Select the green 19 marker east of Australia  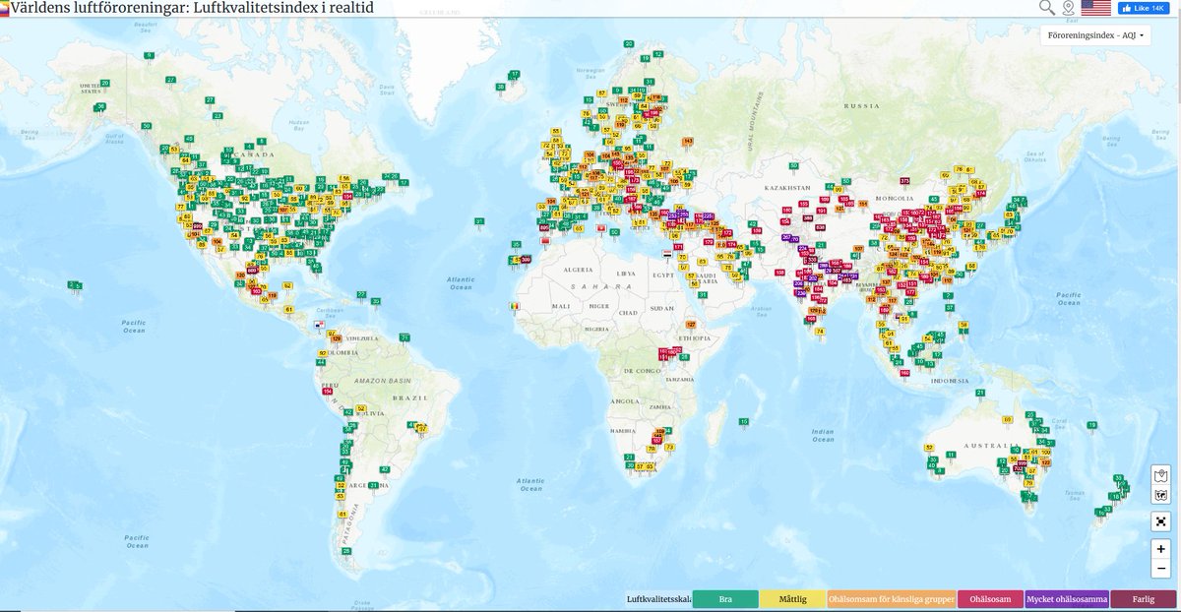(1091, 425)
